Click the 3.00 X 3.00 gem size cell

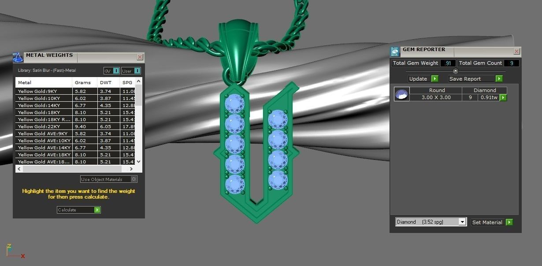pos(436,97)
